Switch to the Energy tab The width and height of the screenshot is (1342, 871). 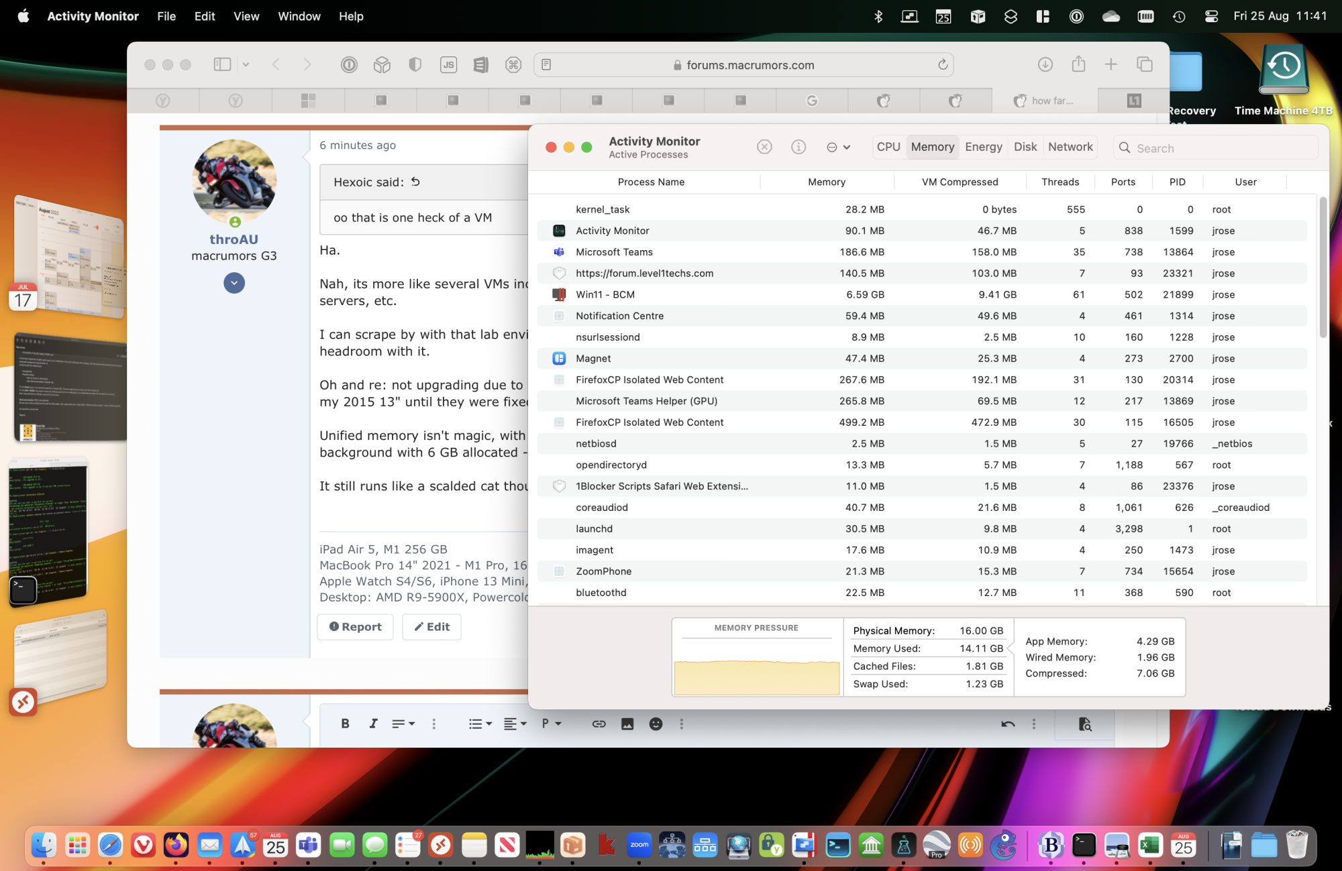pos(983,147)
